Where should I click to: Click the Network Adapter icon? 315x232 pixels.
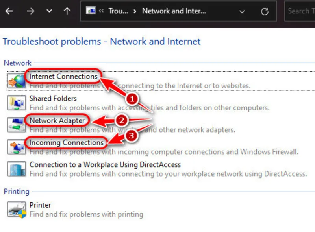point(17,125)
